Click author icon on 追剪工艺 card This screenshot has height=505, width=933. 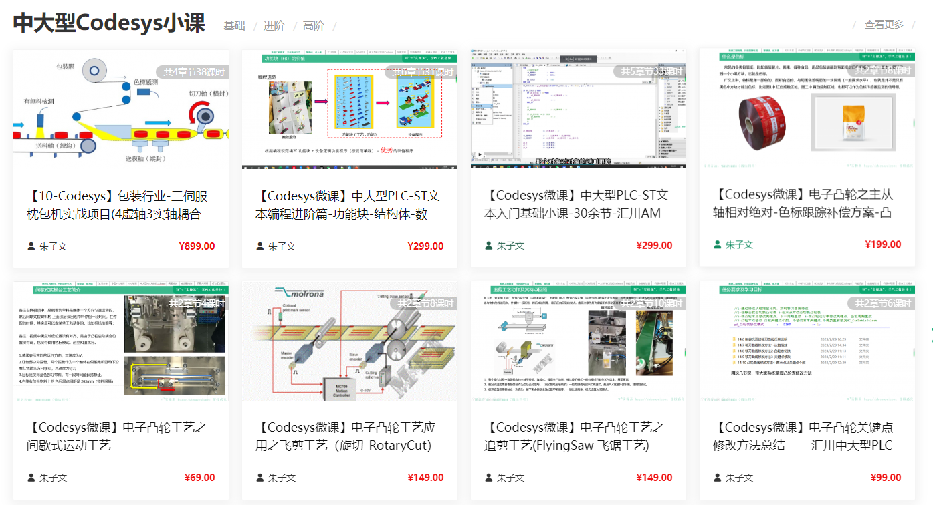pyautogui.click(x=488, y=478)
